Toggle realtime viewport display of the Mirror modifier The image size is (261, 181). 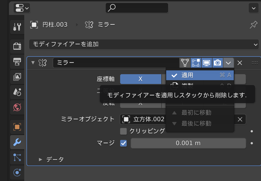click(x=207, y=63)
